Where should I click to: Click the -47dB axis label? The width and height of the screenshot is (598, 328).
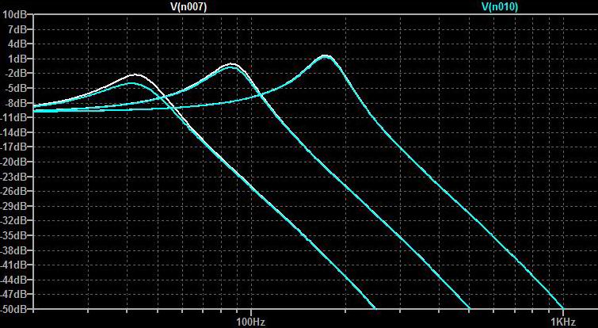14,295
